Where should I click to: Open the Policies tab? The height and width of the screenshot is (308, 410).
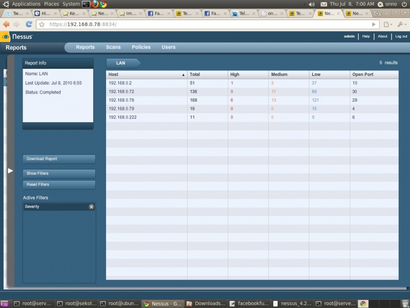pyautogui.click(x=141, y=47)
